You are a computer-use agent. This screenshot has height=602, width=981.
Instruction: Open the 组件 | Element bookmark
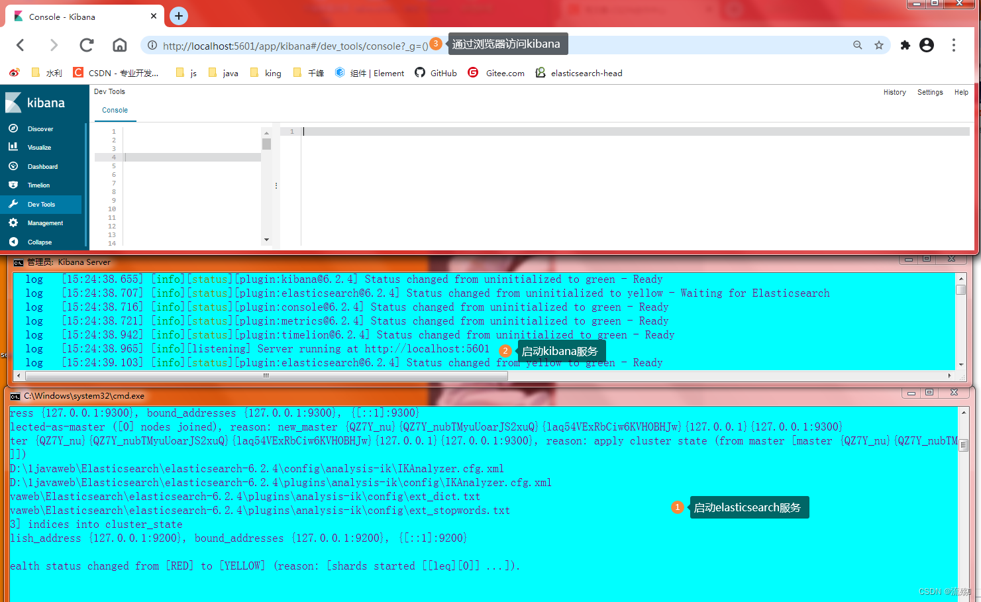click(x=370, y=73)
